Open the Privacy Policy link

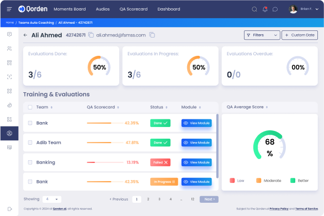pyautogui.click(x=279, y=209)
